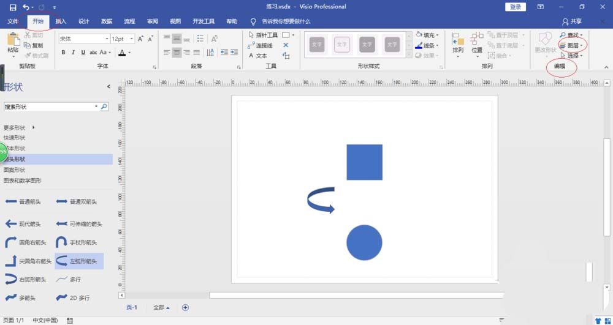Open the font color dropdown arrow

point(129,52)
